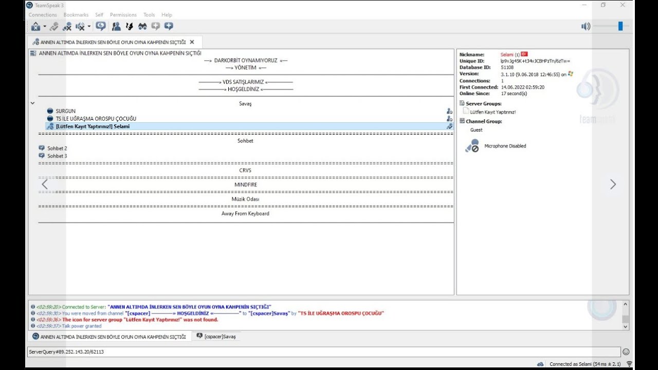
Task: Click the binoculars search toolbar icon
Action: (142, 26)
